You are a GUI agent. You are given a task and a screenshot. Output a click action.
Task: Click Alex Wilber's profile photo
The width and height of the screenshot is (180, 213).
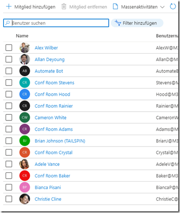25,48
